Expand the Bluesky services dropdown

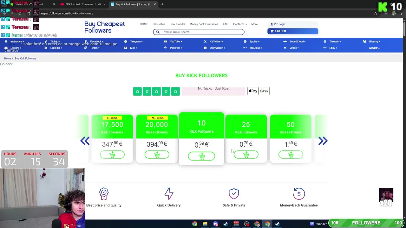tap(375, 41)
